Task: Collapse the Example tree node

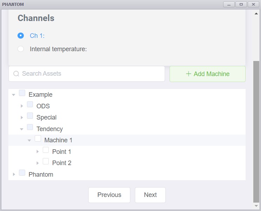Action: [14, 95]
